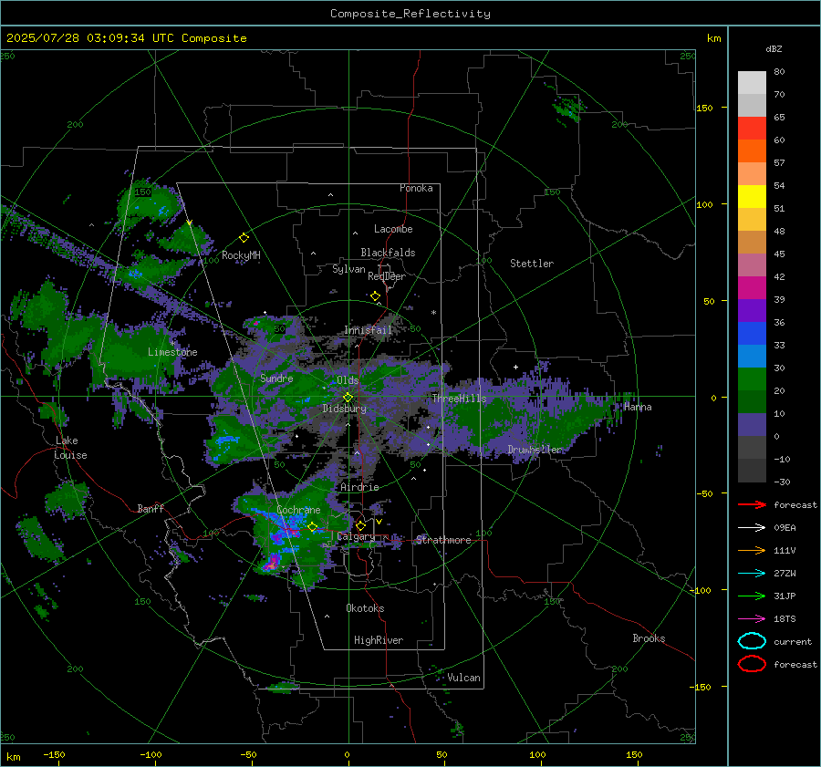Click the Blackfalds town label

click(x=388, y=253)
